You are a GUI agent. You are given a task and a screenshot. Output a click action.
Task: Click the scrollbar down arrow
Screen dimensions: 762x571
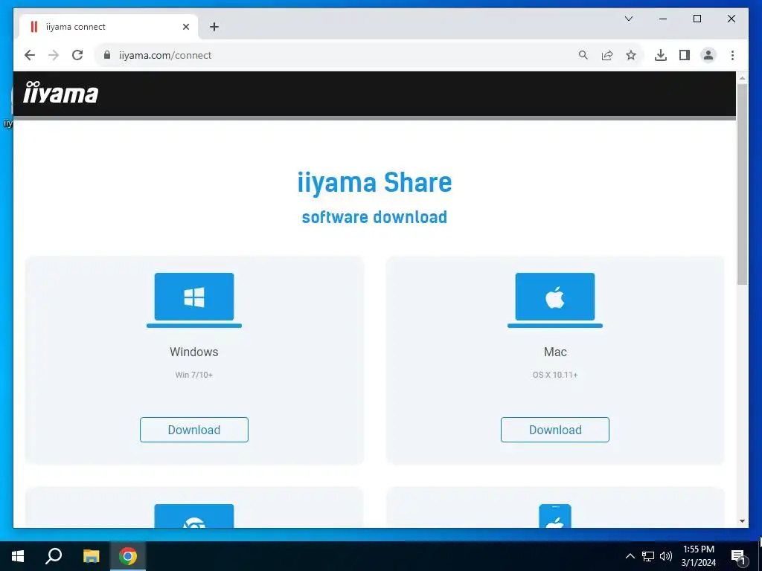click(742, 521)
